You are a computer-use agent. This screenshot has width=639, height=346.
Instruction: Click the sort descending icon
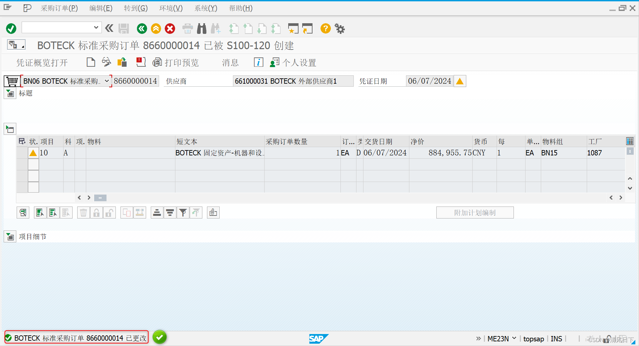pyautogui.click(x=170, y=213)
